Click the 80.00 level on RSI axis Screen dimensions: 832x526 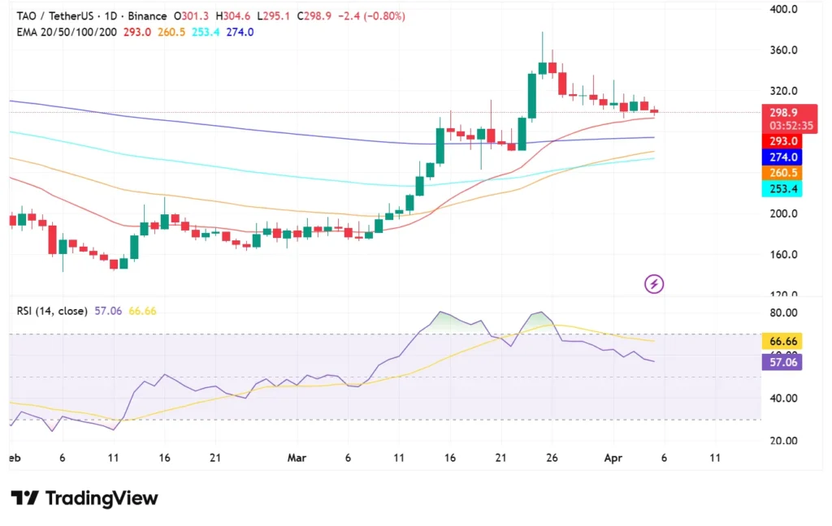(x=783, y=313)
